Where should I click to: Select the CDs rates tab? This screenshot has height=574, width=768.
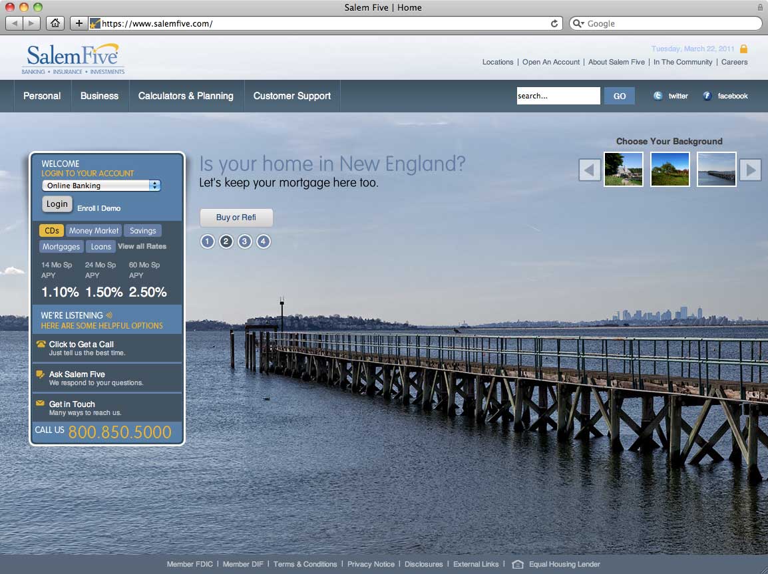click(51, 231)
